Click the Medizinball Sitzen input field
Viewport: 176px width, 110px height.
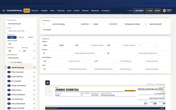(x=105, y=69)
